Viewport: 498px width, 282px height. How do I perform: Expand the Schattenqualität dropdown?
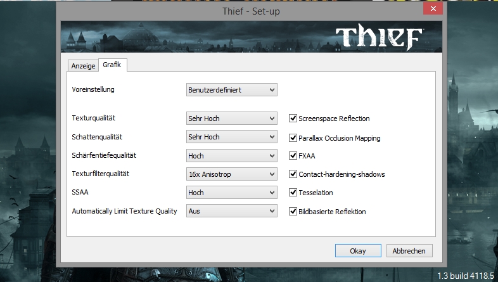(231, 137)
